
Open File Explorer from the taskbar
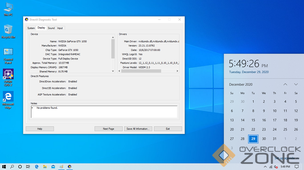(45, 167)
